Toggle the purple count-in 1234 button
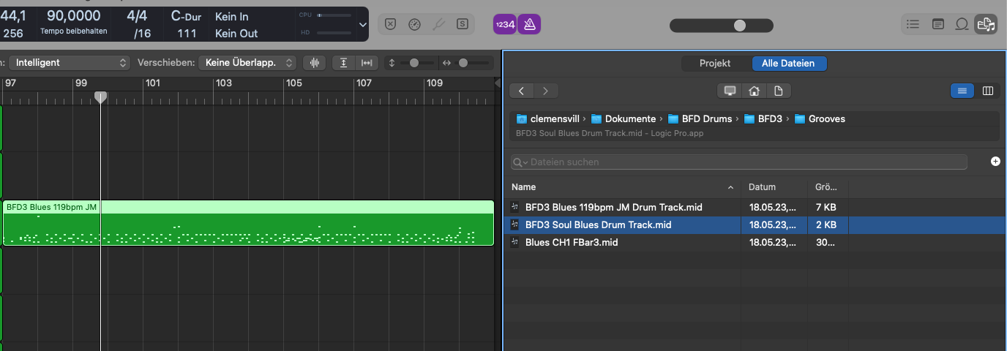The image size is (1007, 351). pyautogui.click(x=505, y=24)
